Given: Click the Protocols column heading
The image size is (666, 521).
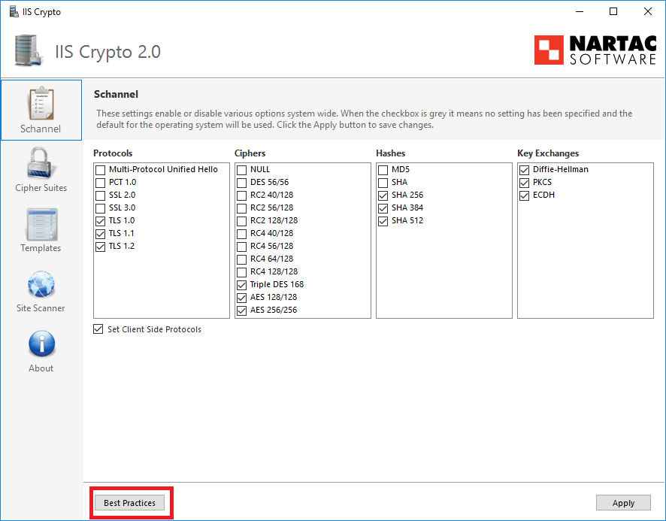Looking at the screenshot, I should 113,153.
